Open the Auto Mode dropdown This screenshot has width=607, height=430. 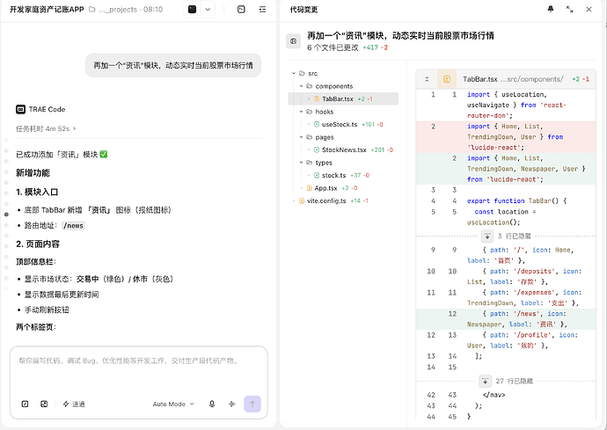click(173, 404)
